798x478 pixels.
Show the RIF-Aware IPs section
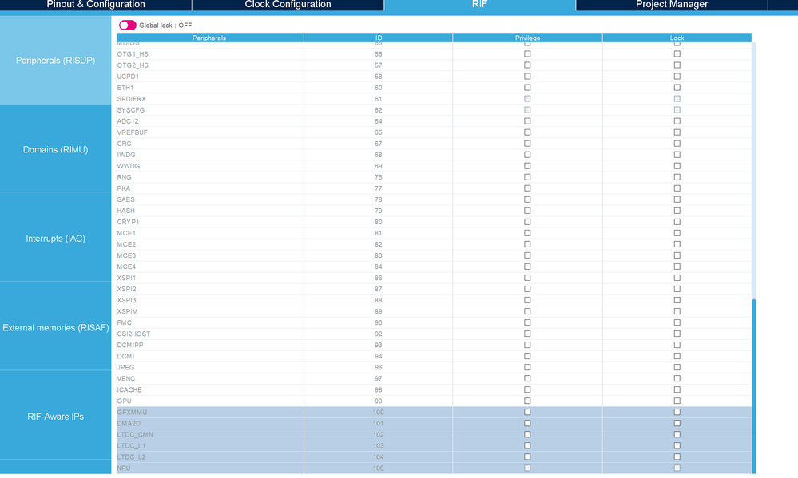(x=55, y=417)
